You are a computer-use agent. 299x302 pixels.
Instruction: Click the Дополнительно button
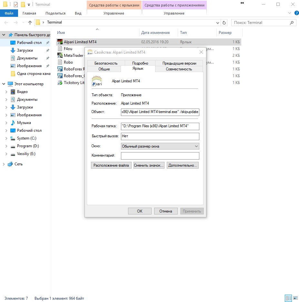click(x=183, y=165)
